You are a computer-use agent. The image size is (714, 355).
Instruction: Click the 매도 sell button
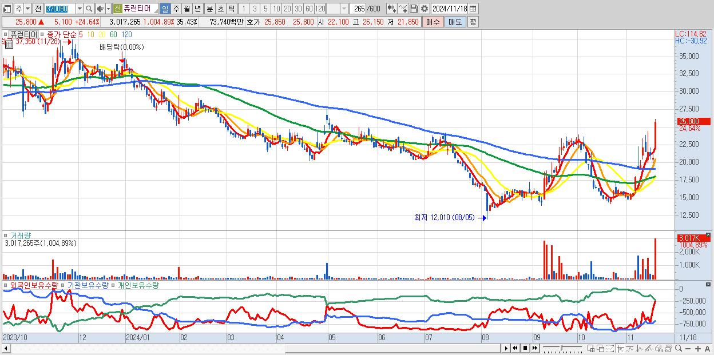455,22
